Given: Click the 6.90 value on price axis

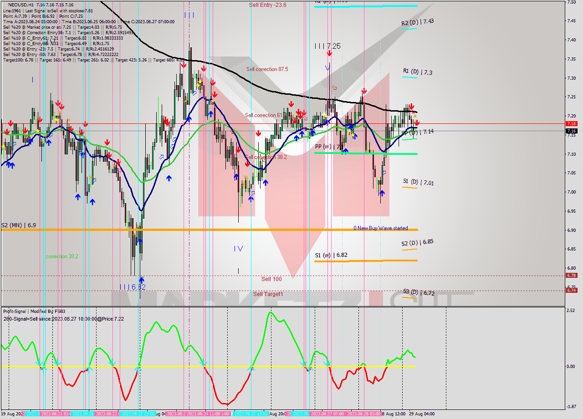Looking at the screenshot, I should coord(571,230).
